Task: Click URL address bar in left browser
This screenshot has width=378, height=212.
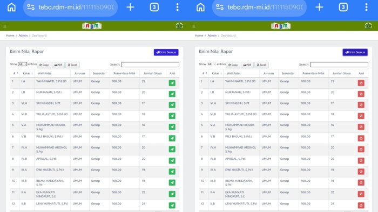Action: [70, 8]
